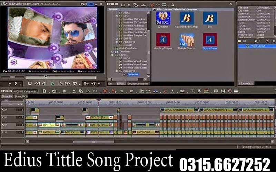Viewport: 276px width, 172px height.
Task: Delete effect with red X in Effect palette
Action: 152,5
